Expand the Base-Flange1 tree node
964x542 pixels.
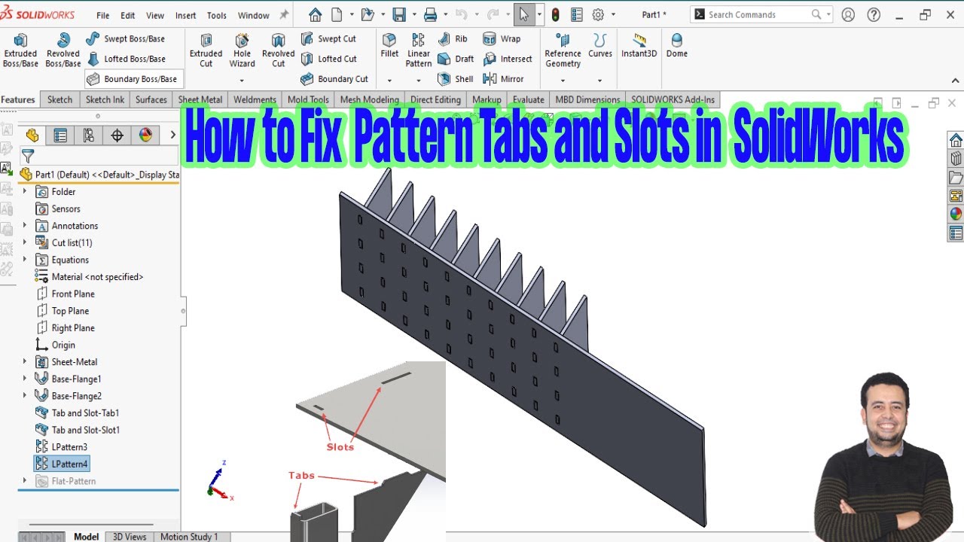coord(25,379)
